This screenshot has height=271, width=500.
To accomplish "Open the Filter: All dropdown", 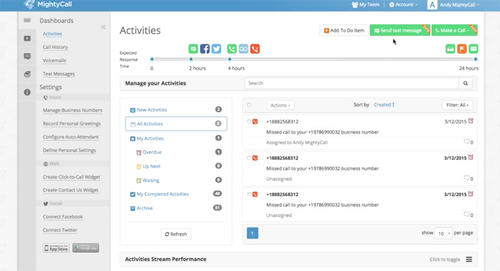I will tap(458, 105).
